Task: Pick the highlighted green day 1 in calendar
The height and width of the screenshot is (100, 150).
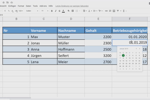Action: coord(123,55)
